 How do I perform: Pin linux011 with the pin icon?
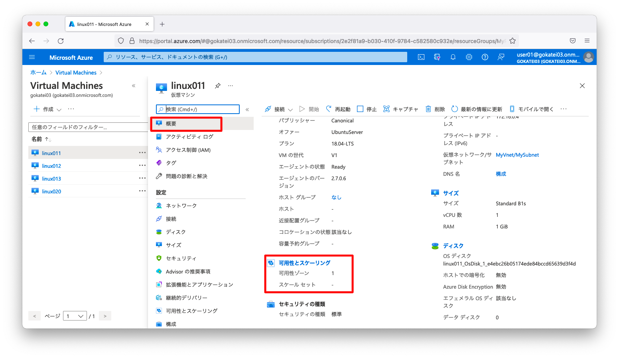[217, 85]
